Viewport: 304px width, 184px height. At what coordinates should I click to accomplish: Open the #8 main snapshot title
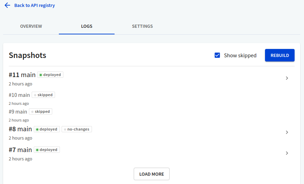click(20, 129)
